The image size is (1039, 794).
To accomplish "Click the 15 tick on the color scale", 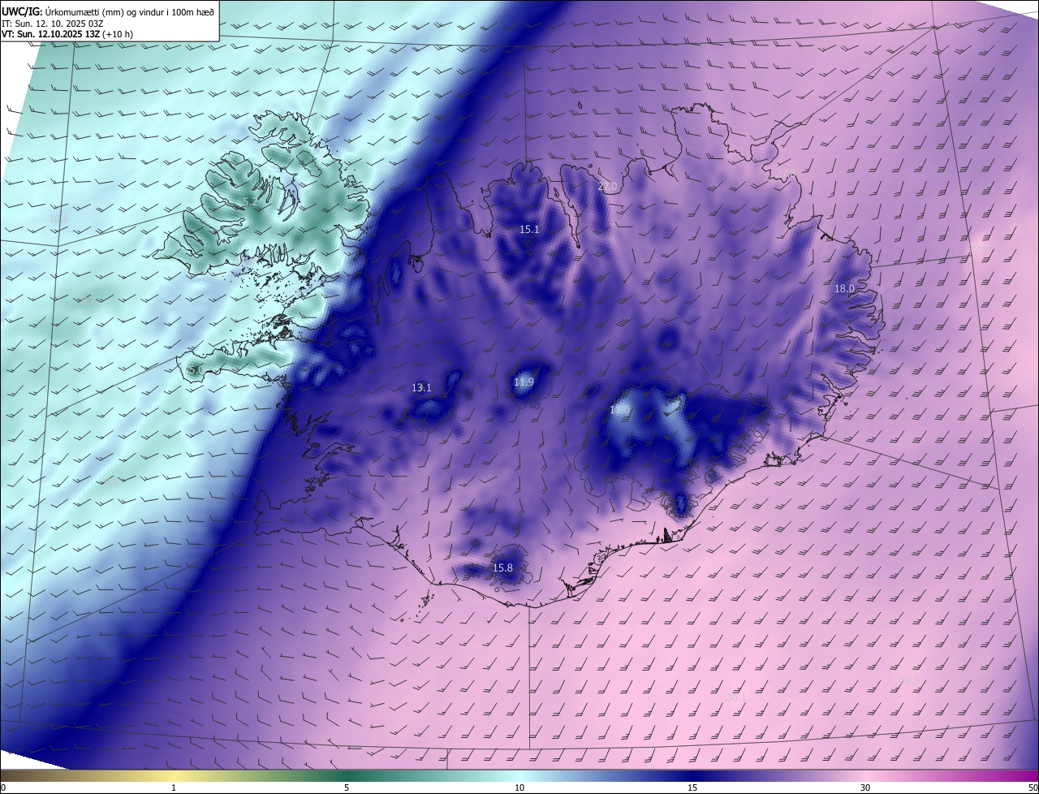I will tap(692, 788).
